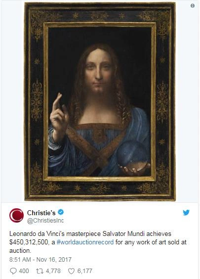
Task: Open the 8:51 AM Nov 16, 2017 timestamp
Action: 40,259
